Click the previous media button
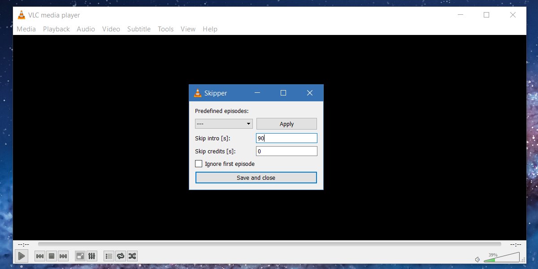538x269 pixels. pyautogui.click(x=40, y=256)
